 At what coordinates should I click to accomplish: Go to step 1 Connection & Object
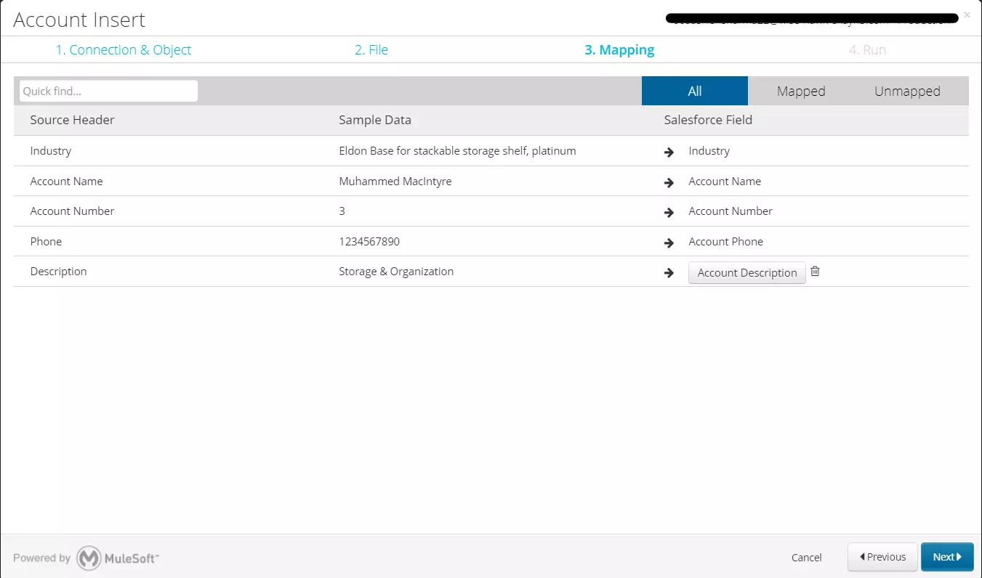pos(124,50)
